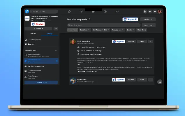Open Dylan Starr's profile picture
Screen dimensions: 185x116
pyautogui.click(x=73, y=80)
